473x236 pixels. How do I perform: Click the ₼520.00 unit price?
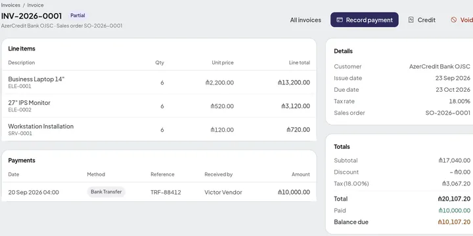point(222,106)
